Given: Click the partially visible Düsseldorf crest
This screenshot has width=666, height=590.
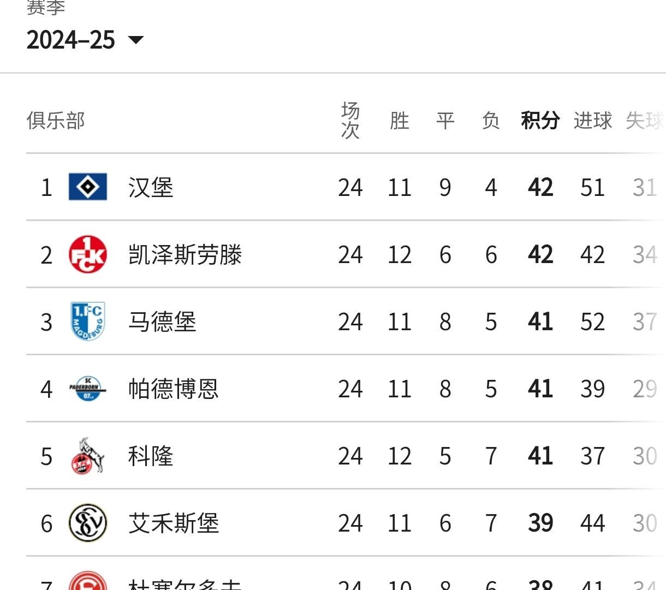Looking at the screenshot, I should tap(88, 582).
